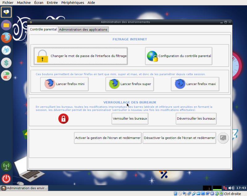Open the blue hand icon in the dock
Viewport: 247px width, 196px height.
tap(6, 50)
